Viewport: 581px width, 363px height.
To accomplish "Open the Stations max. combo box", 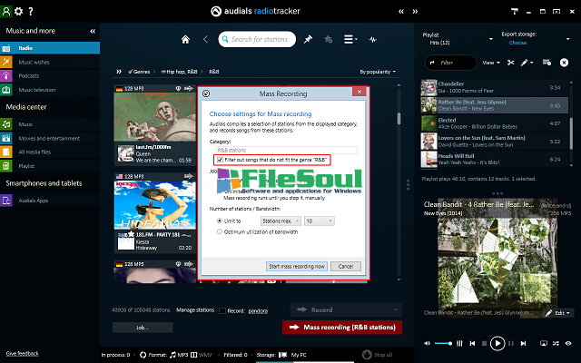I will 281,221.
